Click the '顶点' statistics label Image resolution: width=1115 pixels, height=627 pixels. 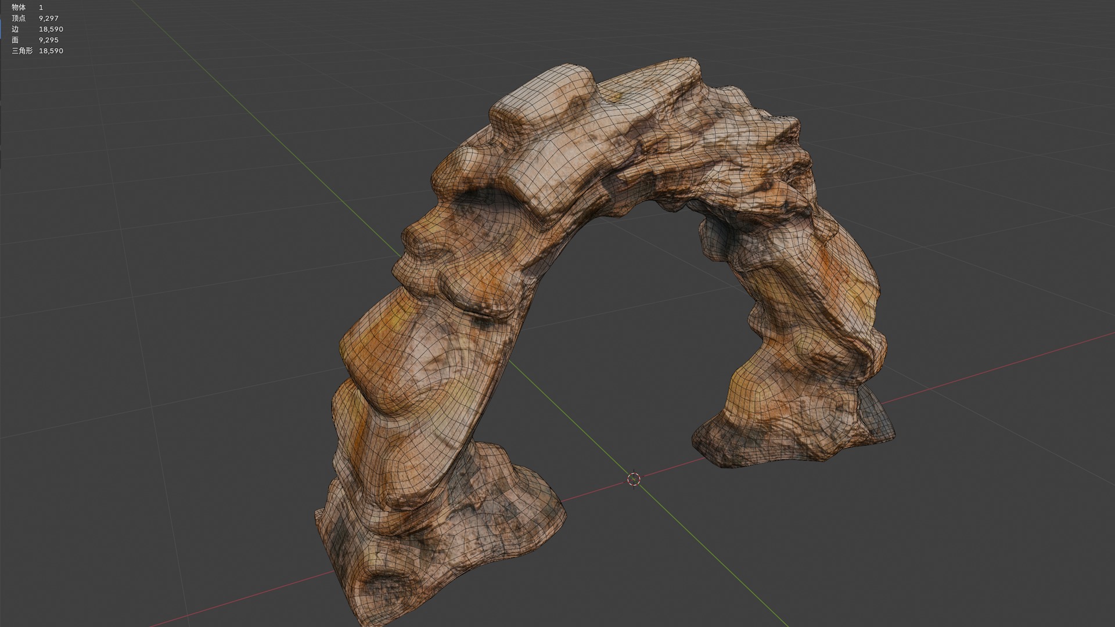point(19,19)
